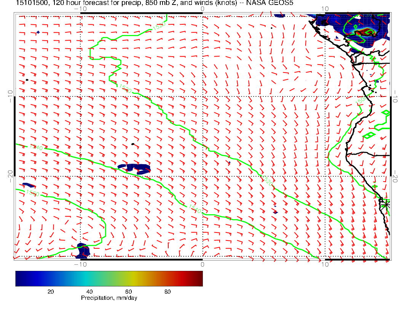The height and width of the screenshot is (310, 402).
Task: Click the red heavy-precipitation core near top right
Action: (x=365, y=32)
